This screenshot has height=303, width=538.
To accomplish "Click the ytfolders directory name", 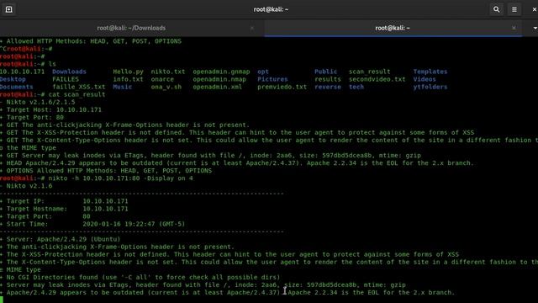I will [430, 87].
